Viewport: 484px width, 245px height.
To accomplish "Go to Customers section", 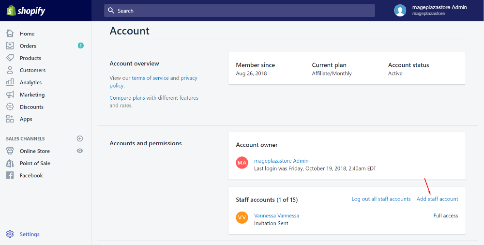I will point(33,70).
